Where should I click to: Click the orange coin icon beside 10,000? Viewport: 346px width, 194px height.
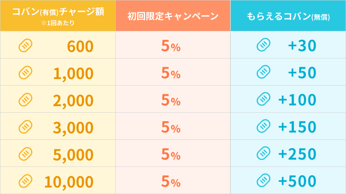point(25,181)
